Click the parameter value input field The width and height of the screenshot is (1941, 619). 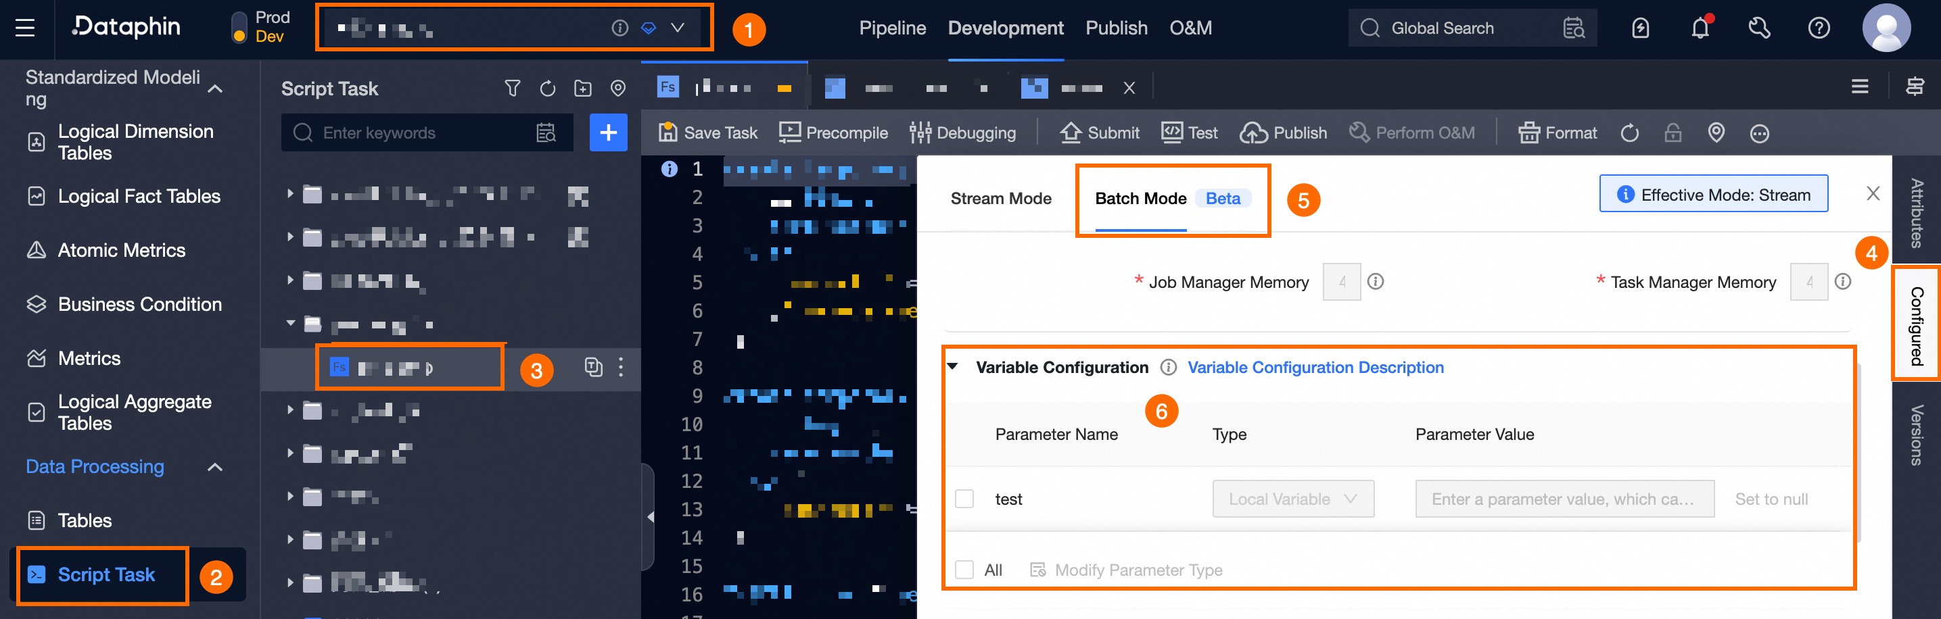coord(1564,499)
